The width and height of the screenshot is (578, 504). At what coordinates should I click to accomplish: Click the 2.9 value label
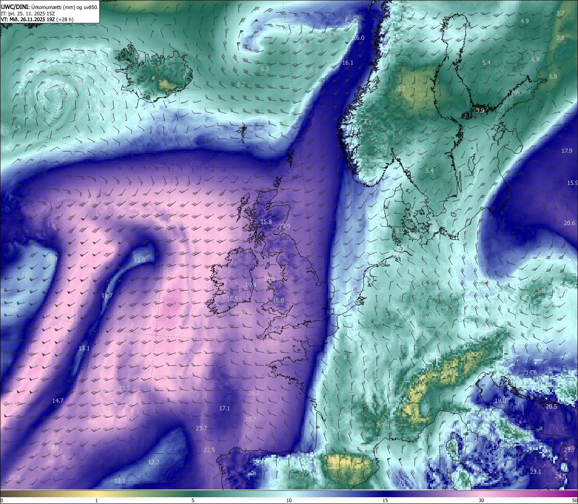(x=380, y=425)
